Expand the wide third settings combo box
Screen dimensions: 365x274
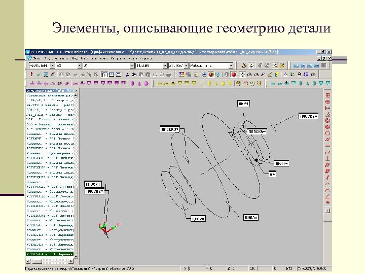[x=132, y=65]
